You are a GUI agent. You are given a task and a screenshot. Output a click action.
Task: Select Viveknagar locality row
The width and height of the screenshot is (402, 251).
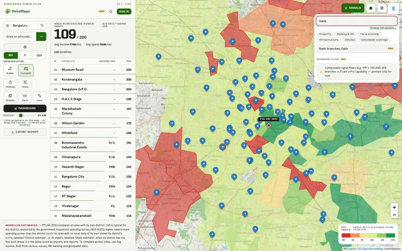(x=92, y=206)
